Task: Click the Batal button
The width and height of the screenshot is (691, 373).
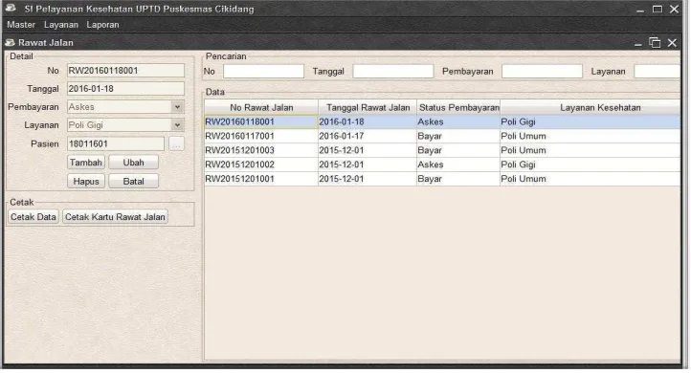Action: tap(134, 182)
